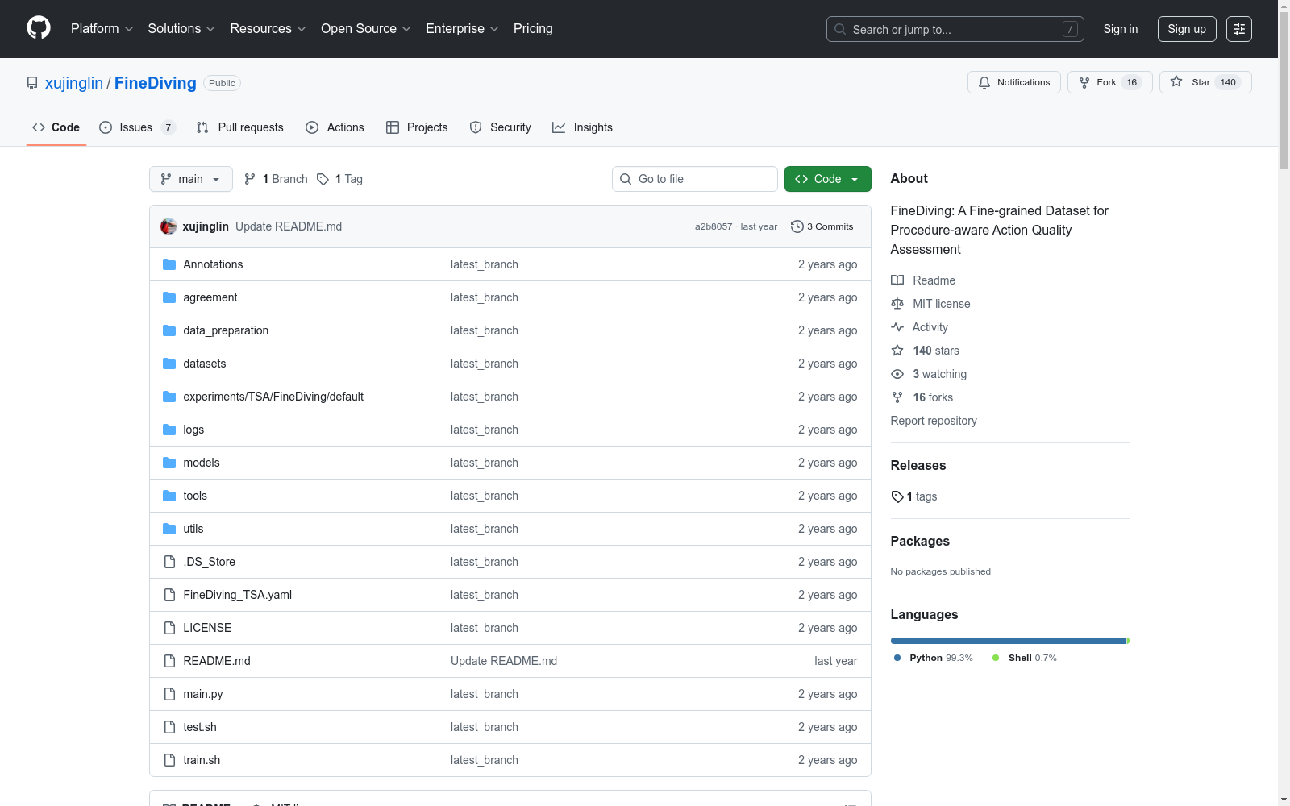The image size is (1290, 806).
Task: Switch to the Pull requests tab
Action: click(240, 127)
